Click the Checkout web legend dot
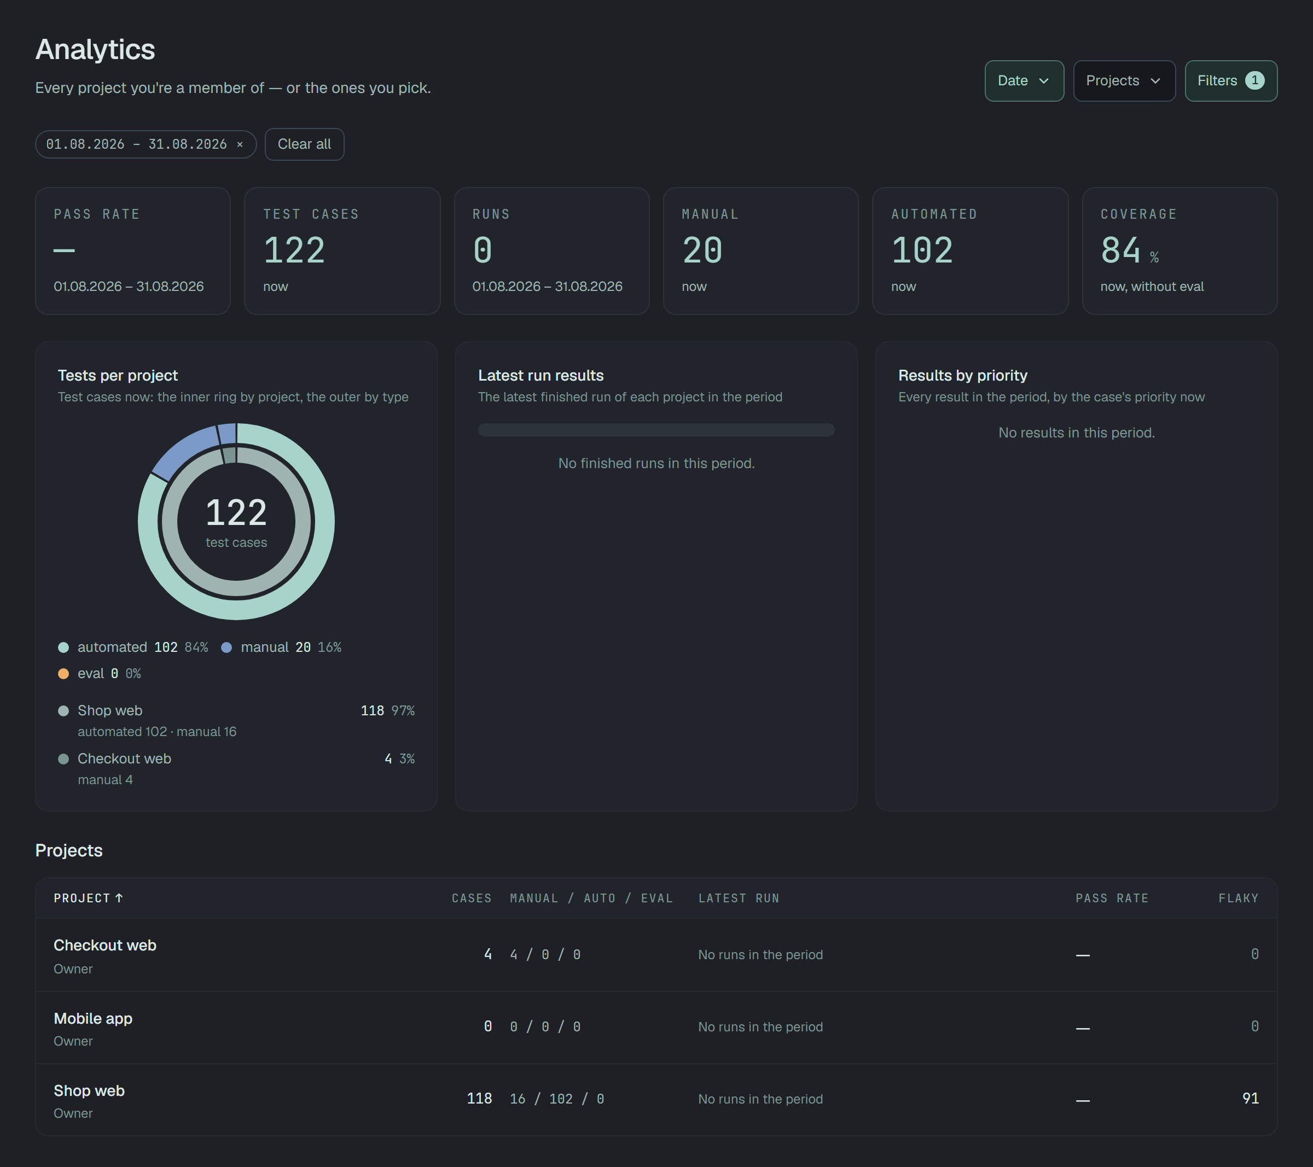 click(x=63, y=759)
